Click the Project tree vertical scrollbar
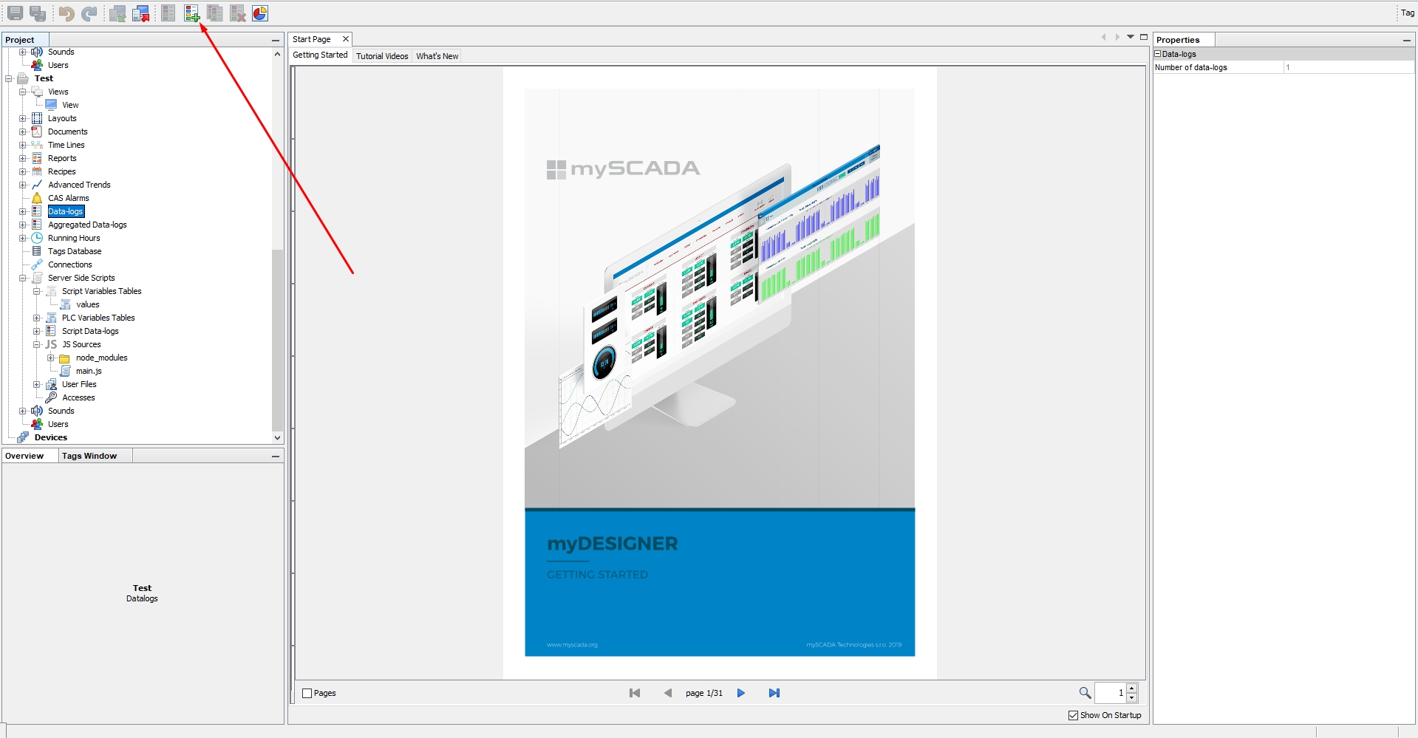The height and width of the screenshot is (738, 1418). [x=277, y=340]
